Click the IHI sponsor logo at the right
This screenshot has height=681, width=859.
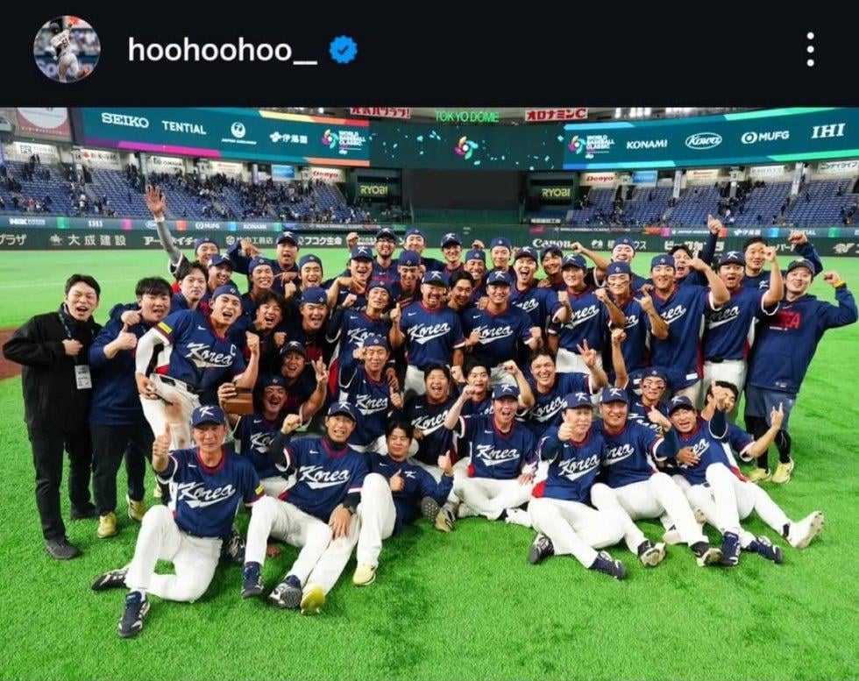[x=827, y=131]
